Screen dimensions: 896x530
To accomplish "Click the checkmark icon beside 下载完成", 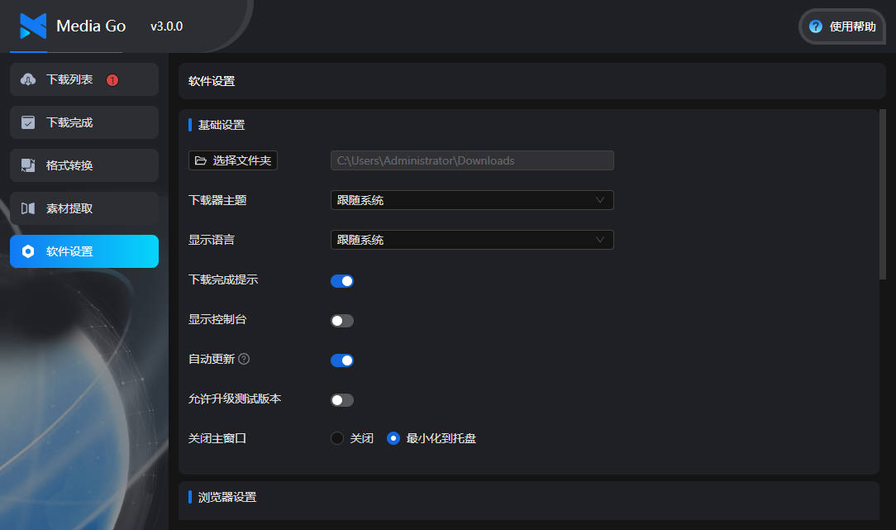I will pyautogui.click(x=28, y=122).
